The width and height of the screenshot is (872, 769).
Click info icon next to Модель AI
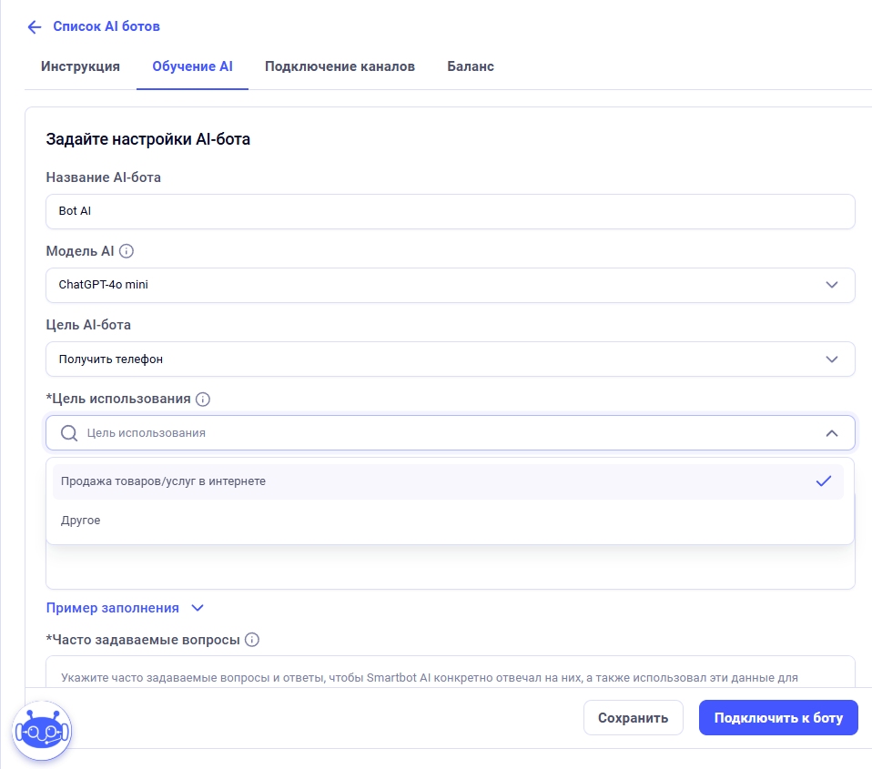pyautogui.click(x=127, y=251)
